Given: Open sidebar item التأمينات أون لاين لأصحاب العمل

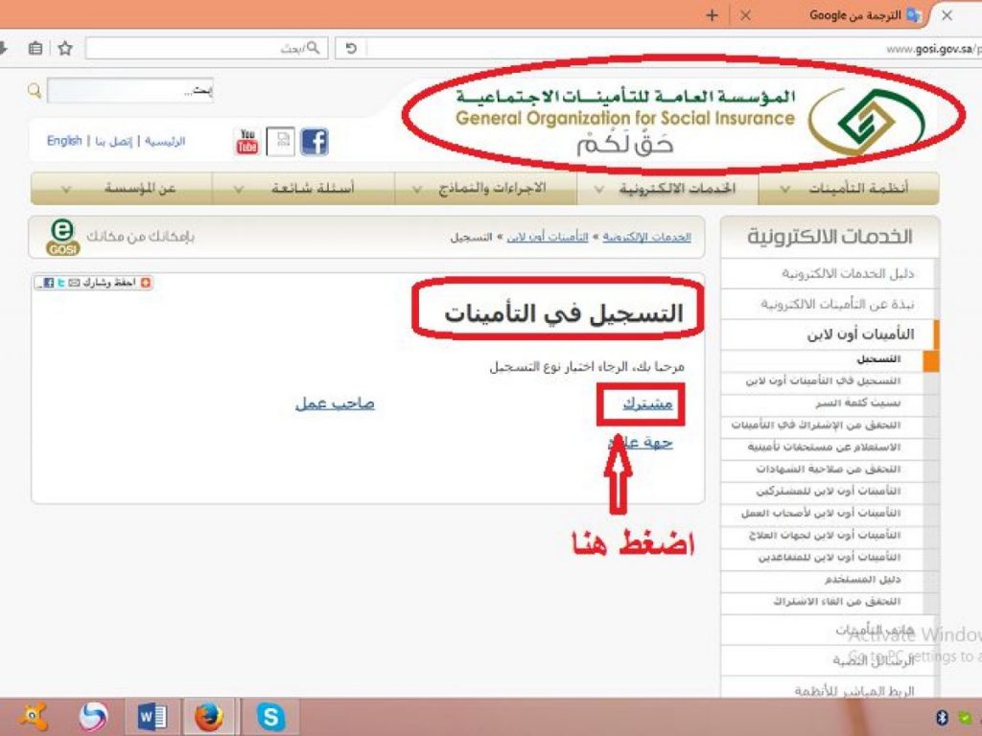Looking at the screenshot, I should [x=821, y=514].
